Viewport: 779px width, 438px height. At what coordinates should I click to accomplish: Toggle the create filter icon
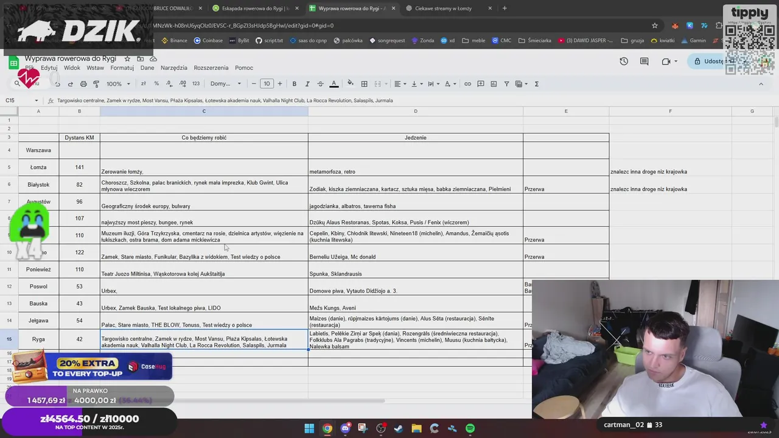[506, 84]
